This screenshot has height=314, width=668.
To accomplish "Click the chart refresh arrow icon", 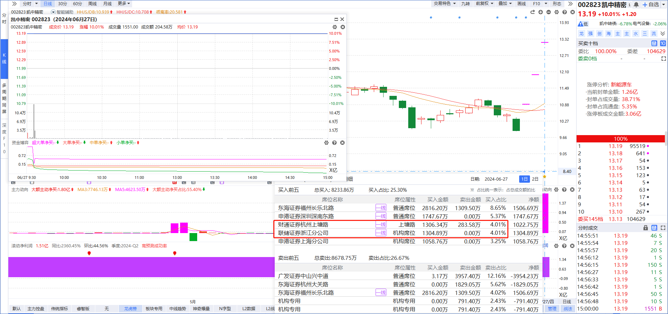I will [532, 12].
